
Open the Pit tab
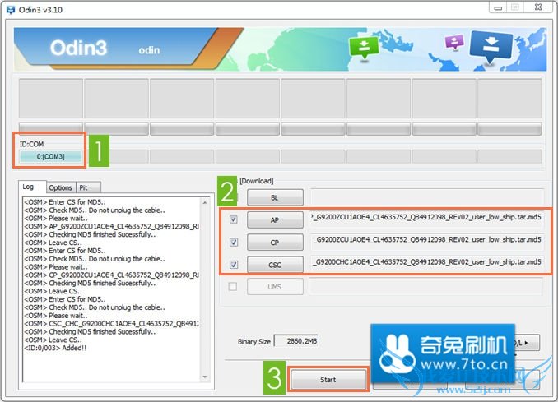pyautogui.click(x=88, y=187)
